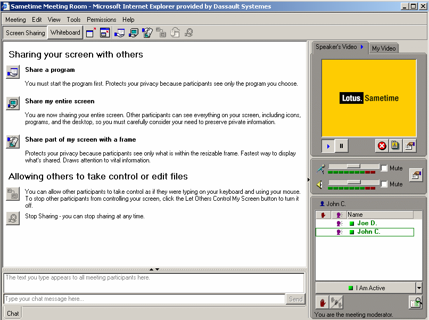Select John C. in the participant list
This screenshot has height=320, width=429.
point(365,232)
